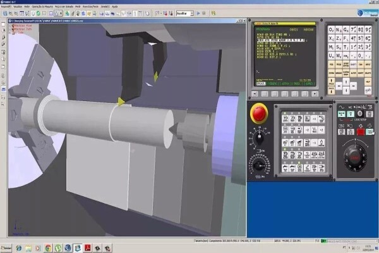The height and width of the screenshot is (253, 379).
Task: Click the manual pulse handwheel dial
Action: pyautogui.click(x=355, y=158)
